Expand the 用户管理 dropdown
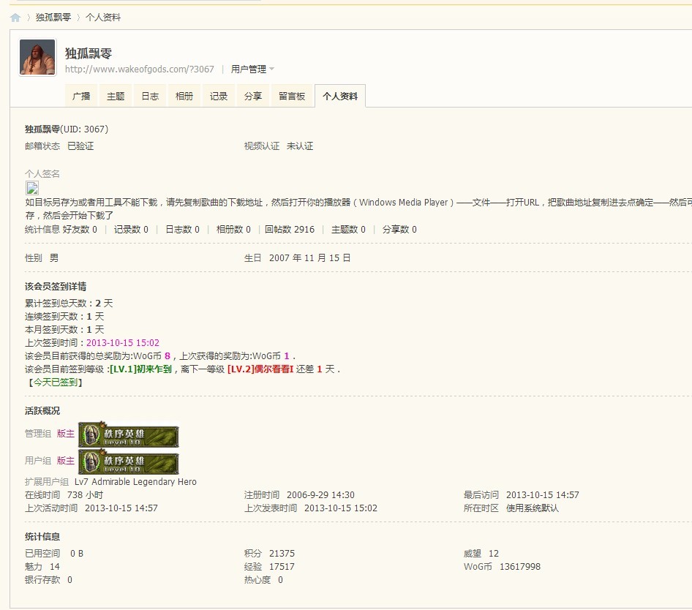 tap(252, 69)
